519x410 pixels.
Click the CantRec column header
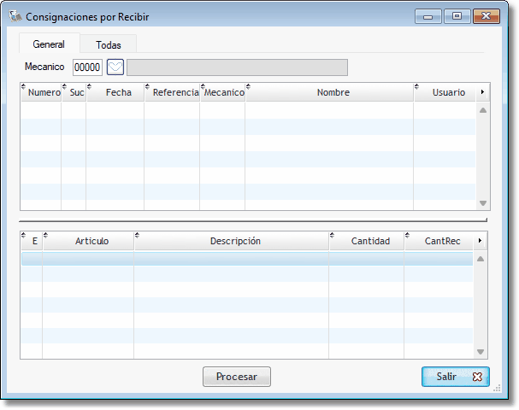click(442, 242)
